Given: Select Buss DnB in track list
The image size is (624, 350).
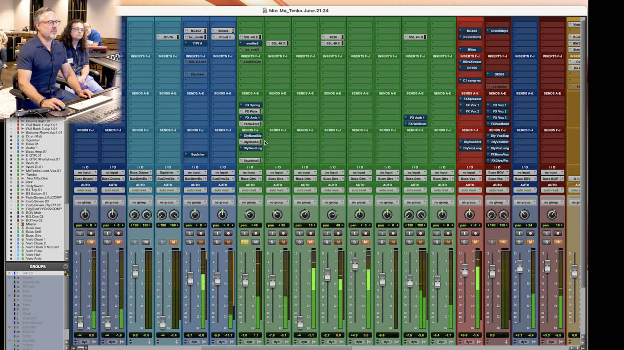Looking at the screenshot, I should (34, 232).
